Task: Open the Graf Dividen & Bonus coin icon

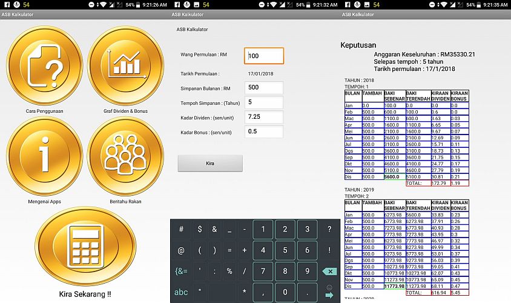Action: (x=126, y=65)
